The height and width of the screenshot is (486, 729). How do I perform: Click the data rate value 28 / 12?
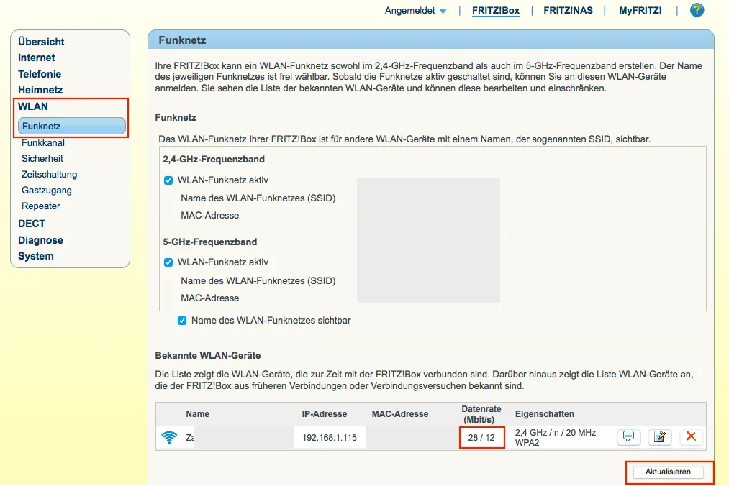pos(481,438)
